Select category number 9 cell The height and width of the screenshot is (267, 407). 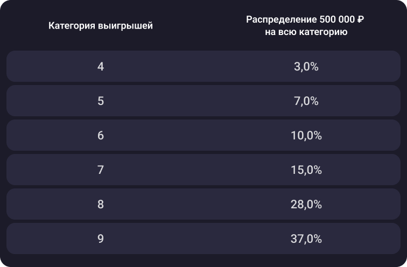(x=101, y=239)
